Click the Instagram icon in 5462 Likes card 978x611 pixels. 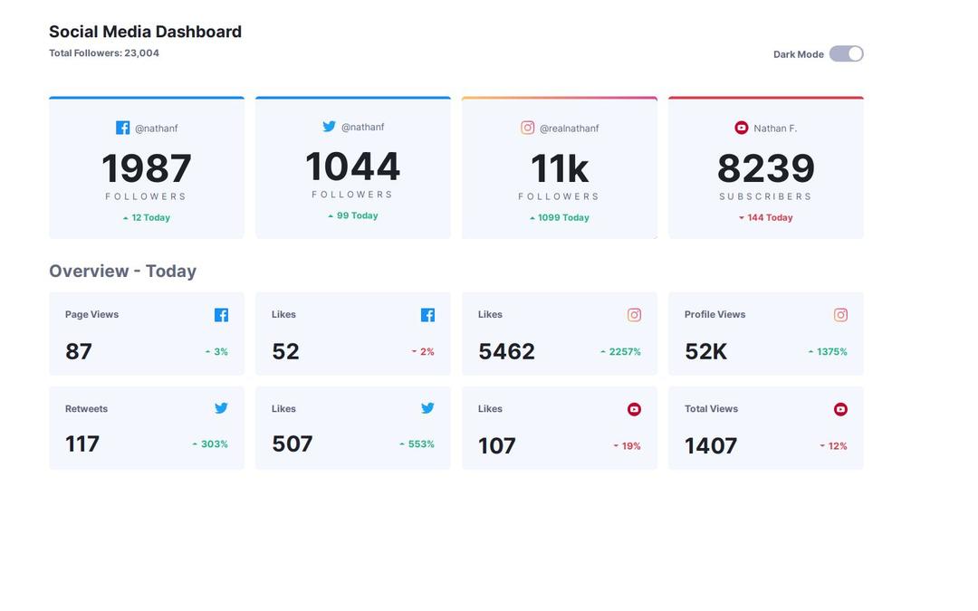point(634,315)
